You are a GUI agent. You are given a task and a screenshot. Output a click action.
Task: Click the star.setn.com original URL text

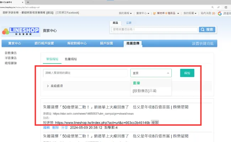click(x=93, y=114)
